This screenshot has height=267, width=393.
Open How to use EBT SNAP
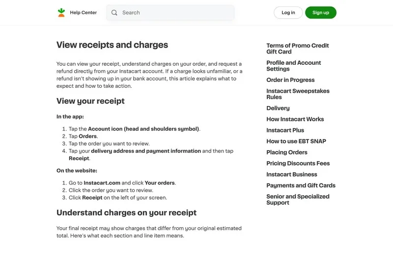[x=296, y=141]
